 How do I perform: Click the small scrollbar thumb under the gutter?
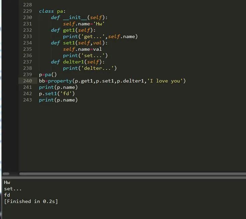tap(6, 174)
